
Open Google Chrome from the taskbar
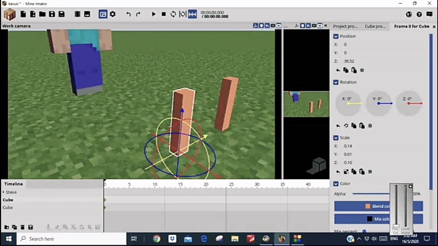tap(157, 239)
